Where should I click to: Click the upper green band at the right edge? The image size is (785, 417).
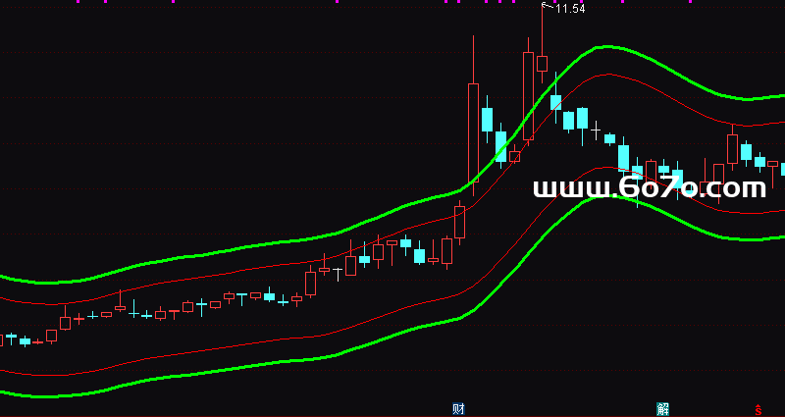pyautogui.click(x=780, y=96)
